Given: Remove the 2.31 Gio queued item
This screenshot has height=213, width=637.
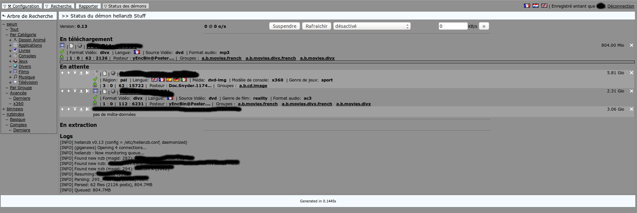Looking at the screenshot, I should (x=631, y=91).
